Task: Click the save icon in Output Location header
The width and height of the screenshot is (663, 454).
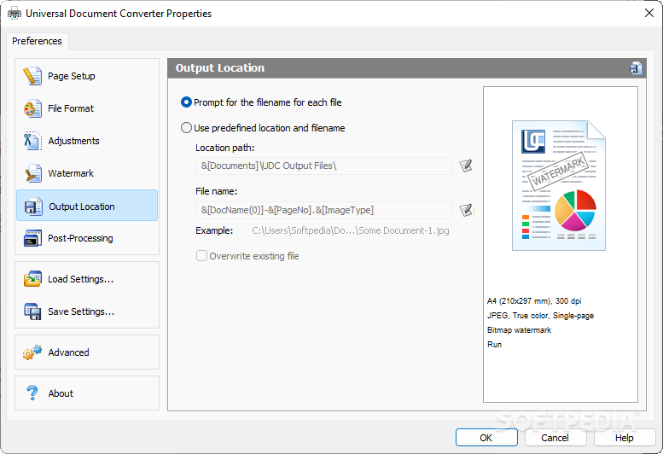Action: pyautogui.click(x=636, y=68)
